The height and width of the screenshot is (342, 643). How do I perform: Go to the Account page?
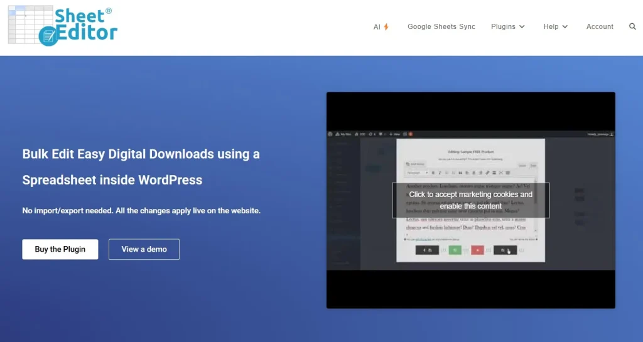click(600, 26)
